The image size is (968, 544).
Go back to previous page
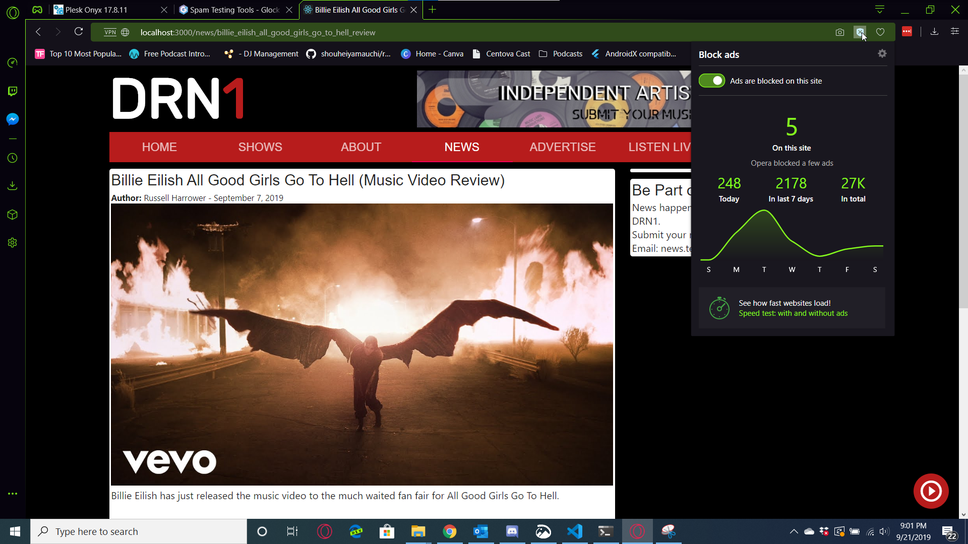pyautogui.click(x=38, y=32)
